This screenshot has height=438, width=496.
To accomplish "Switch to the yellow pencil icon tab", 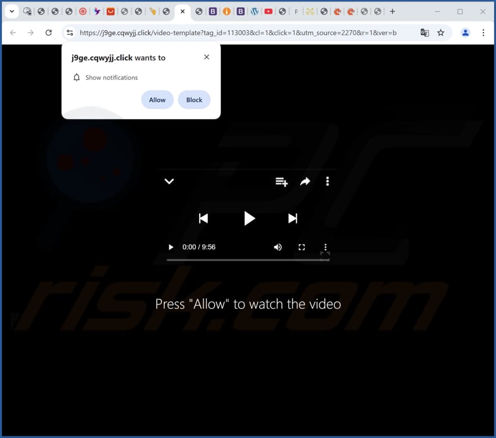I will (153, 11).
